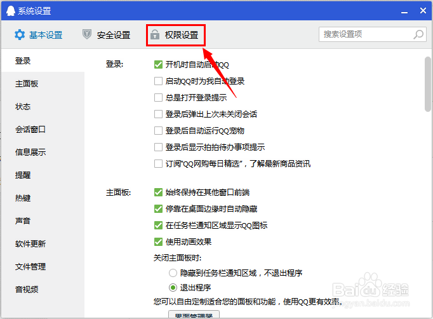Click the shield icon of 安全设置
Viewport: 433px width, 319px height.
pos(87,34)
